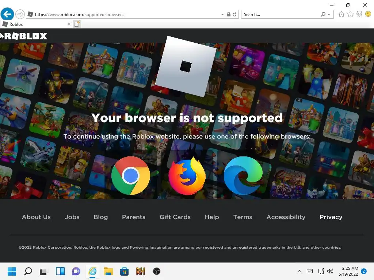The width and height of the screenshot is (374, 280).
Task: Select the Roblox browser tab
Action: [36, 24]
